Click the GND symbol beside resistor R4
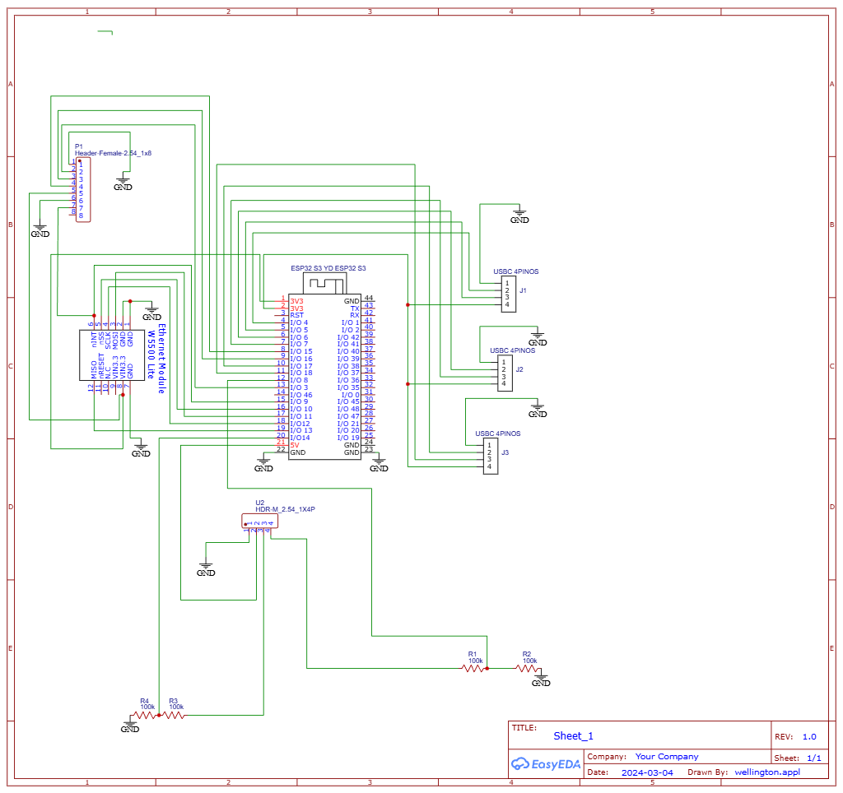 [129, 726]
